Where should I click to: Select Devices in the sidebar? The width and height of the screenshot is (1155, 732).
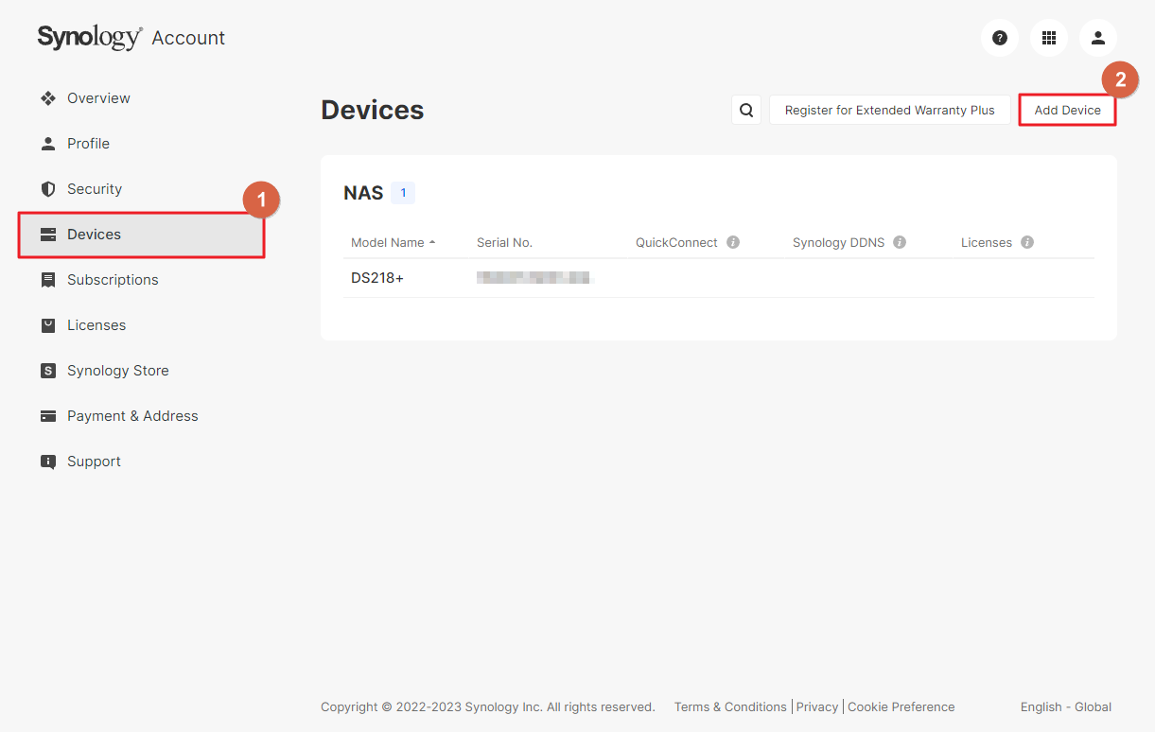pos(141,235)
